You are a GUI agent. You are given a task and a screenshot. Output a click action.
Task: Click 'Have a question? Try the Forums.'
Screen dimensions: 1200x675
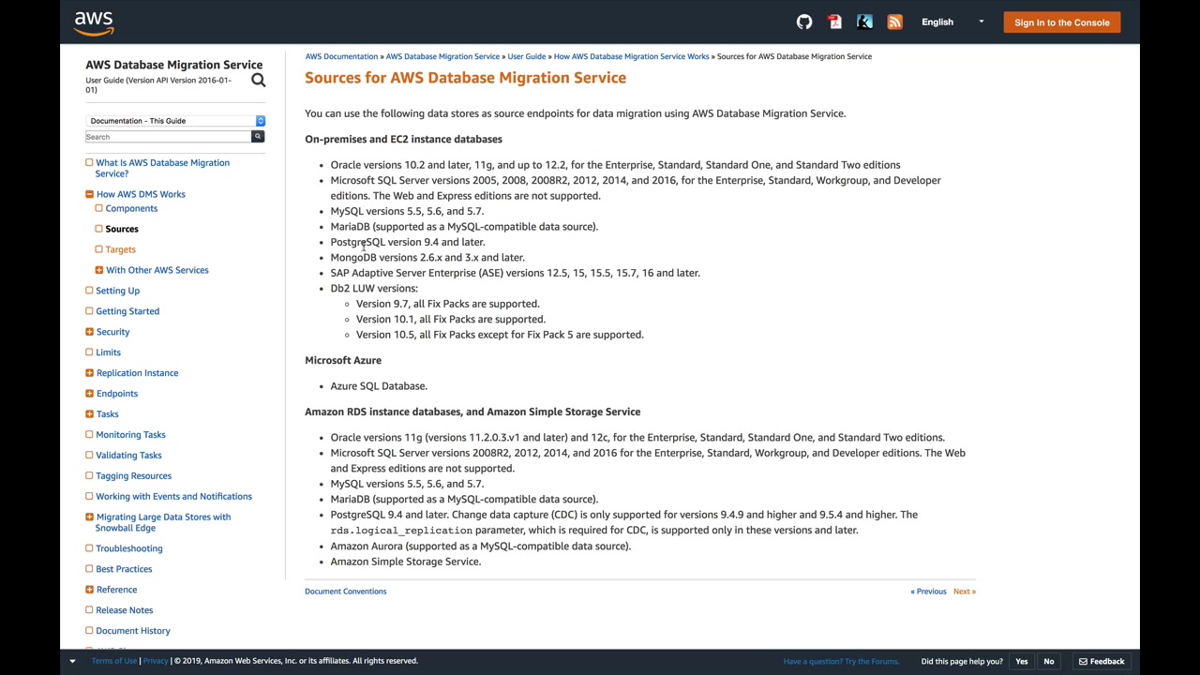pyautogui.click(x=841, y=662)
